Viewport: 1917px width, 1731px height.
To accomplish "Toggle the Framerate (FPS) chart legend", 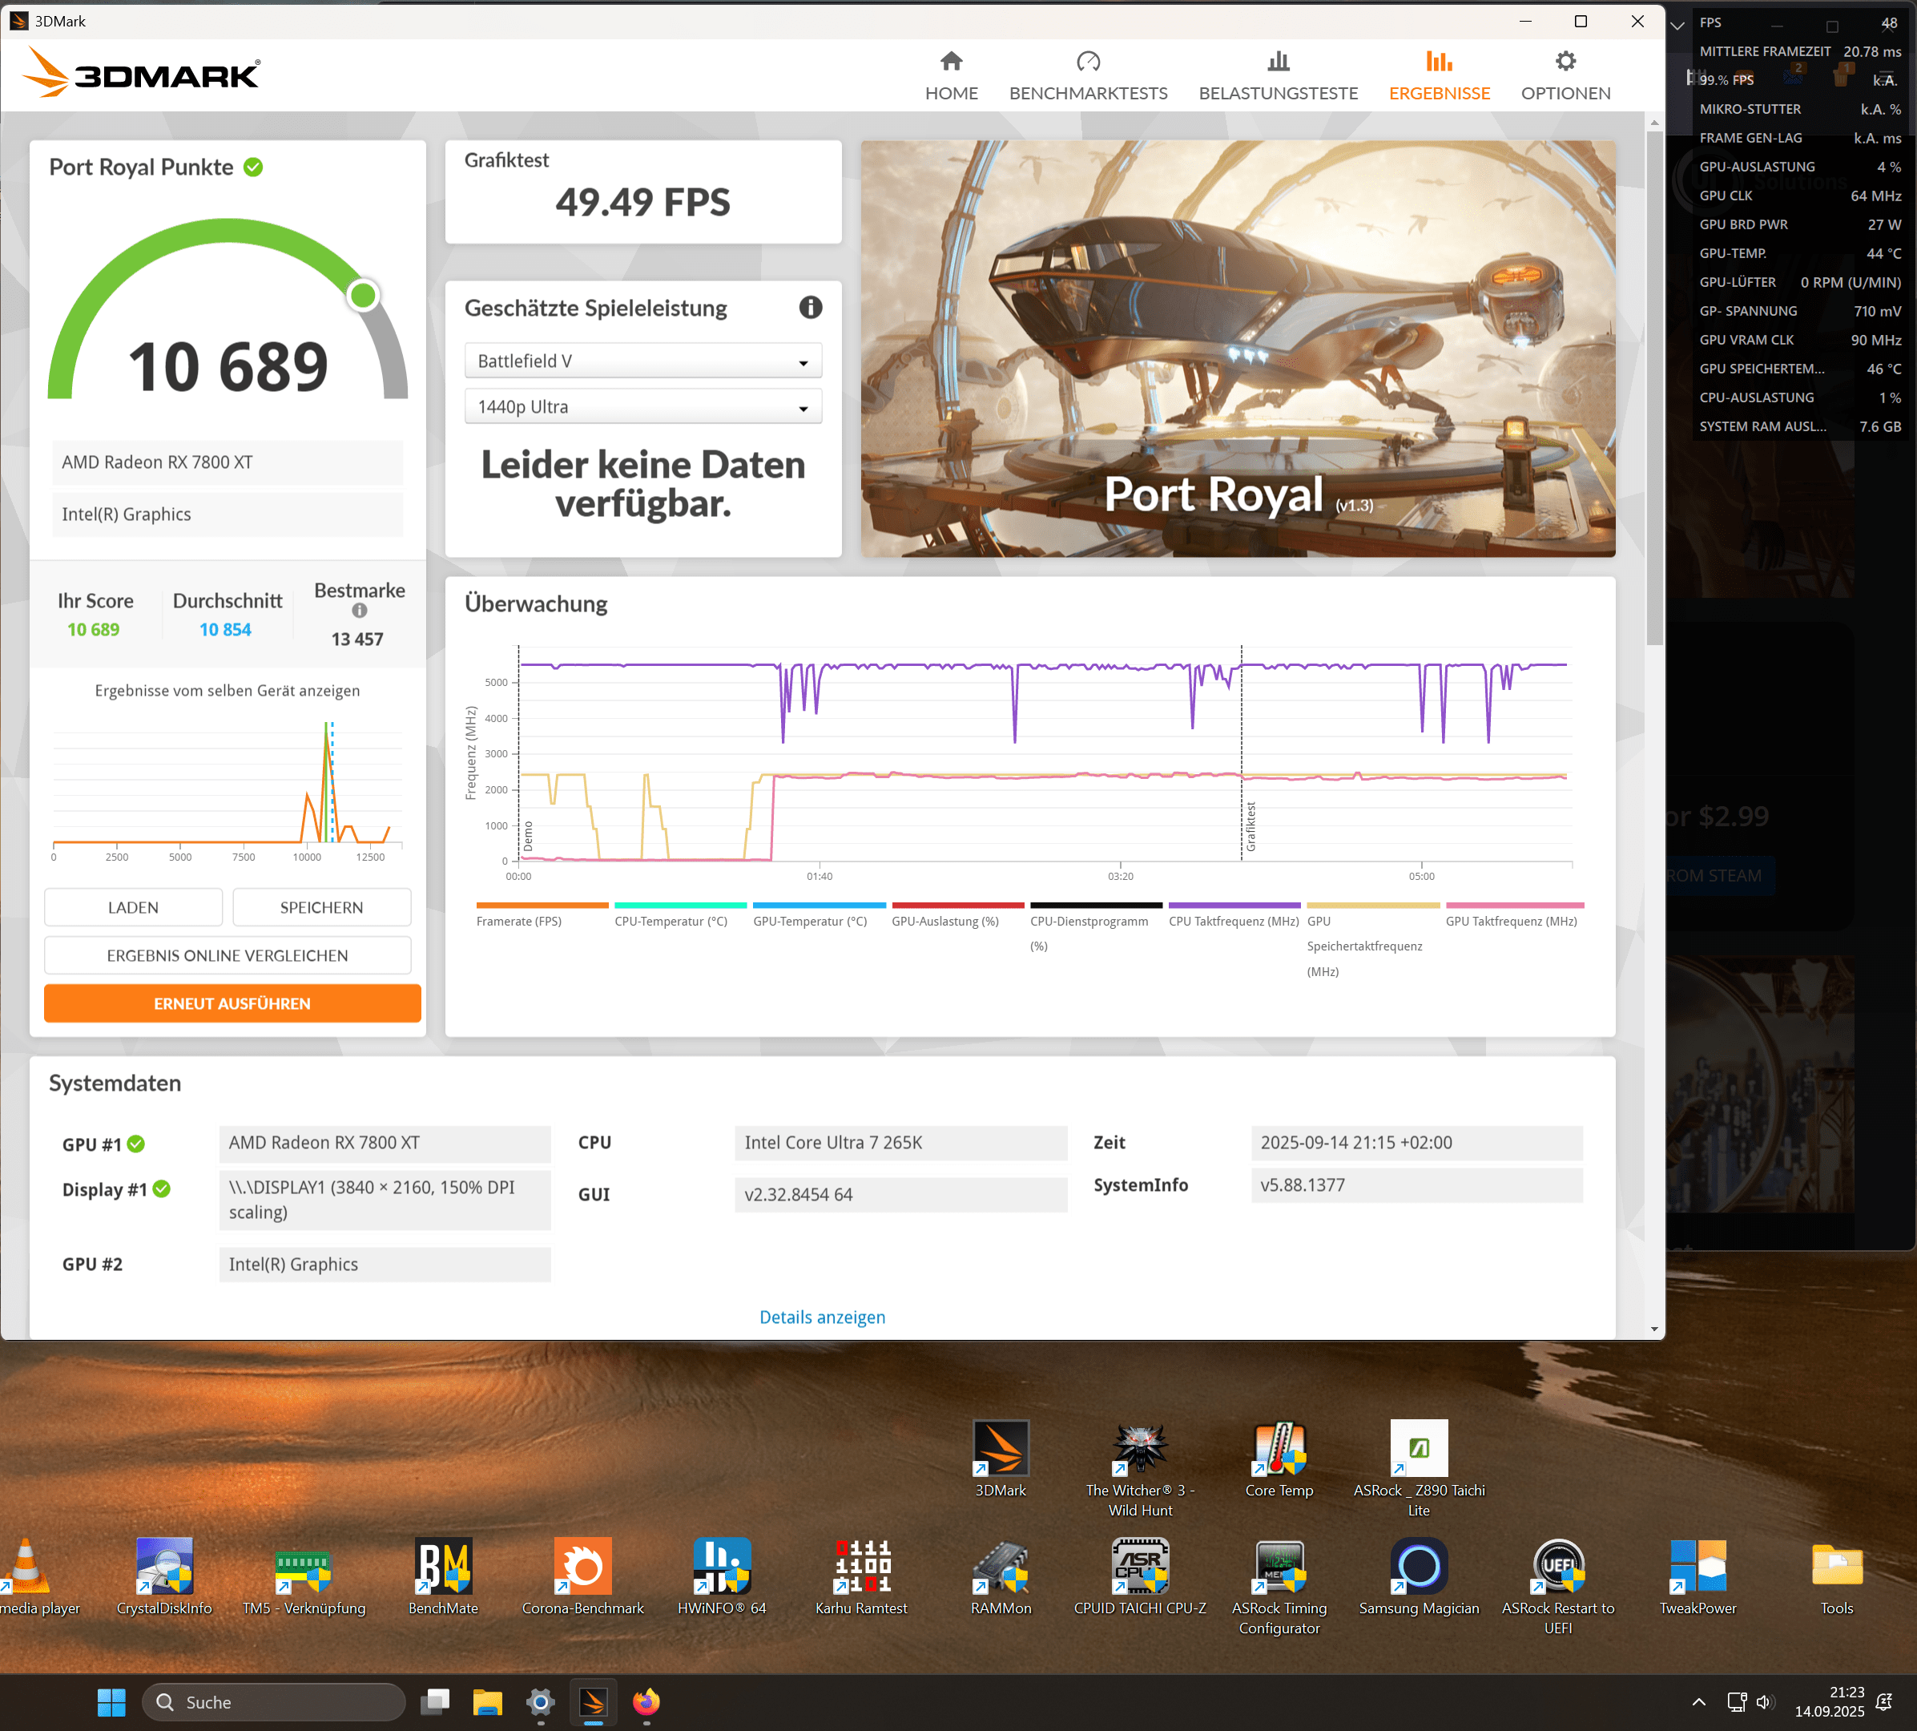I will click(x=519, y=921).
